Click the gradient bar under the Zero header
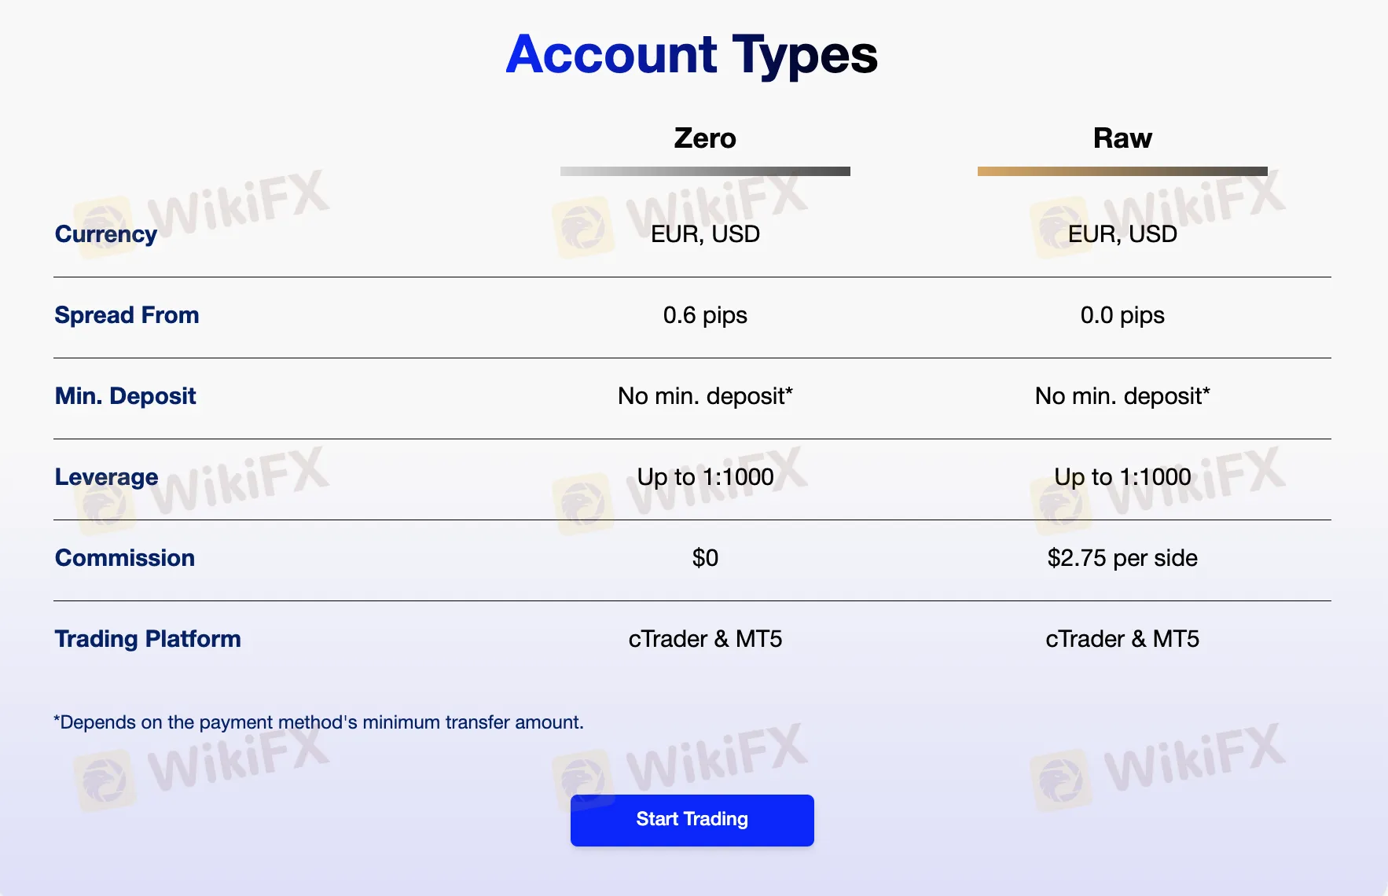This screenshot has width=1388, height=896. coord(705,171)
